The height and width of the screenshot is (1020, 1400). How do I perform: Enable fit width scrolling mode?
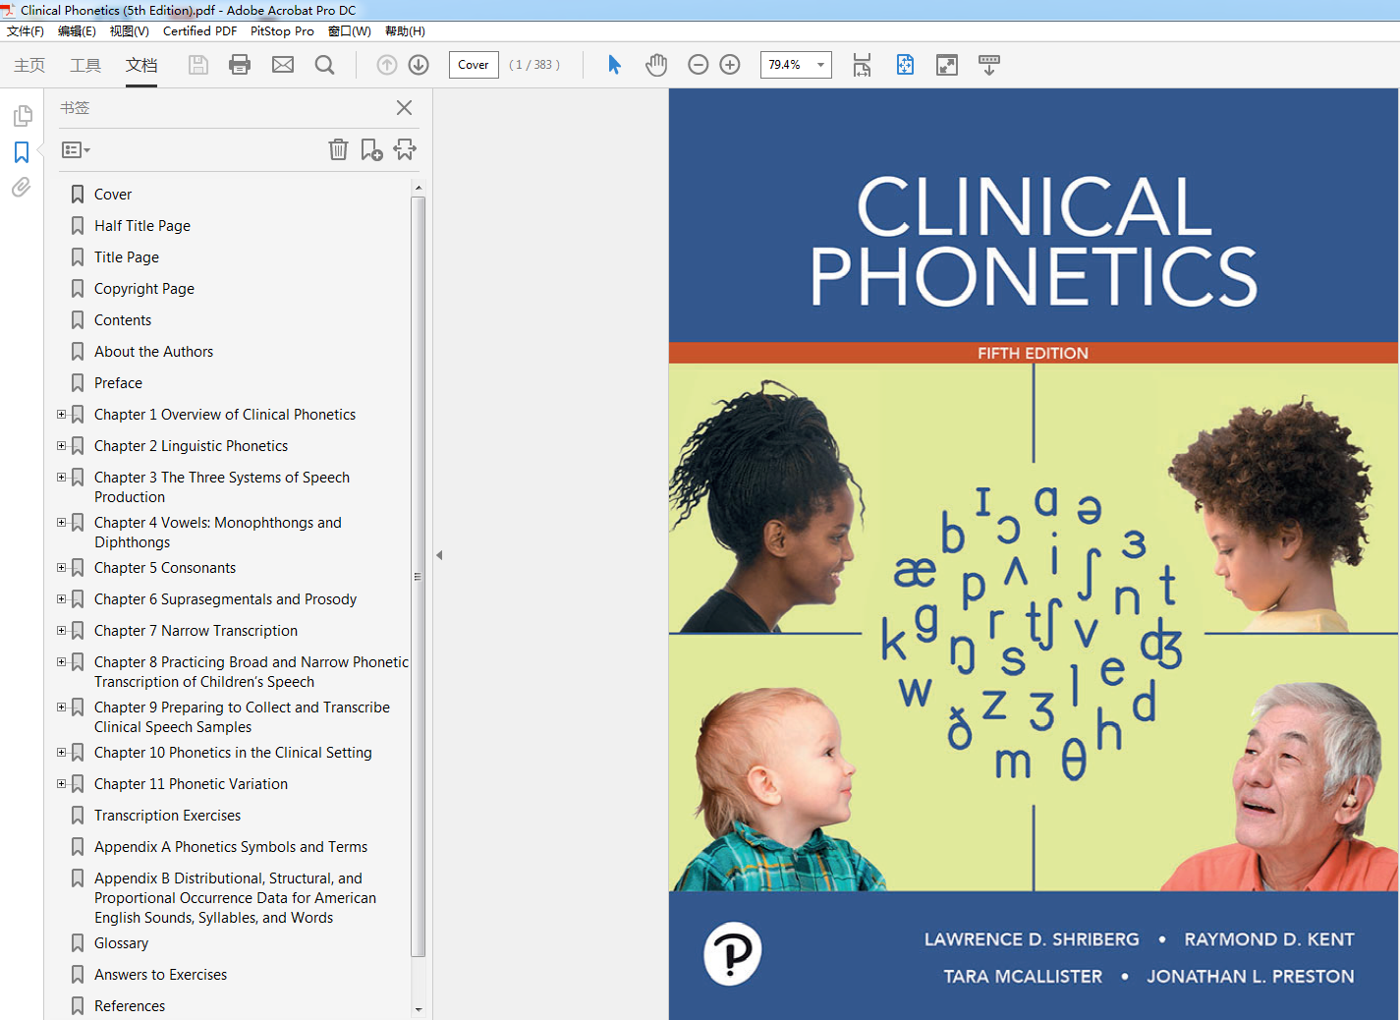(862, 65)
